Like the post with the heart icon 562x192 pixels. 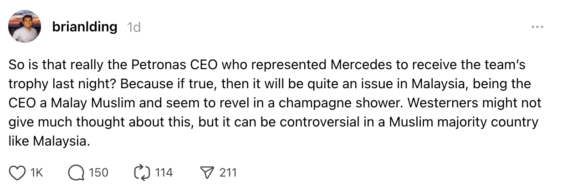coord(17,173)
